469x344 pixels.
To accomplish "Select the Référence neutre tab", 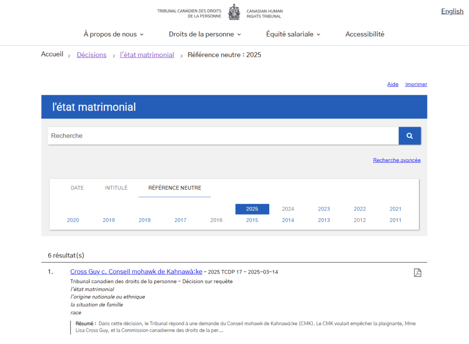I will click(175, 188).
